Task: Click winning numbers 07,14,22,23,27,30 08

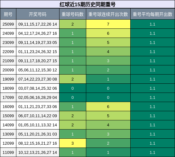Action: [x=38, y=79]
